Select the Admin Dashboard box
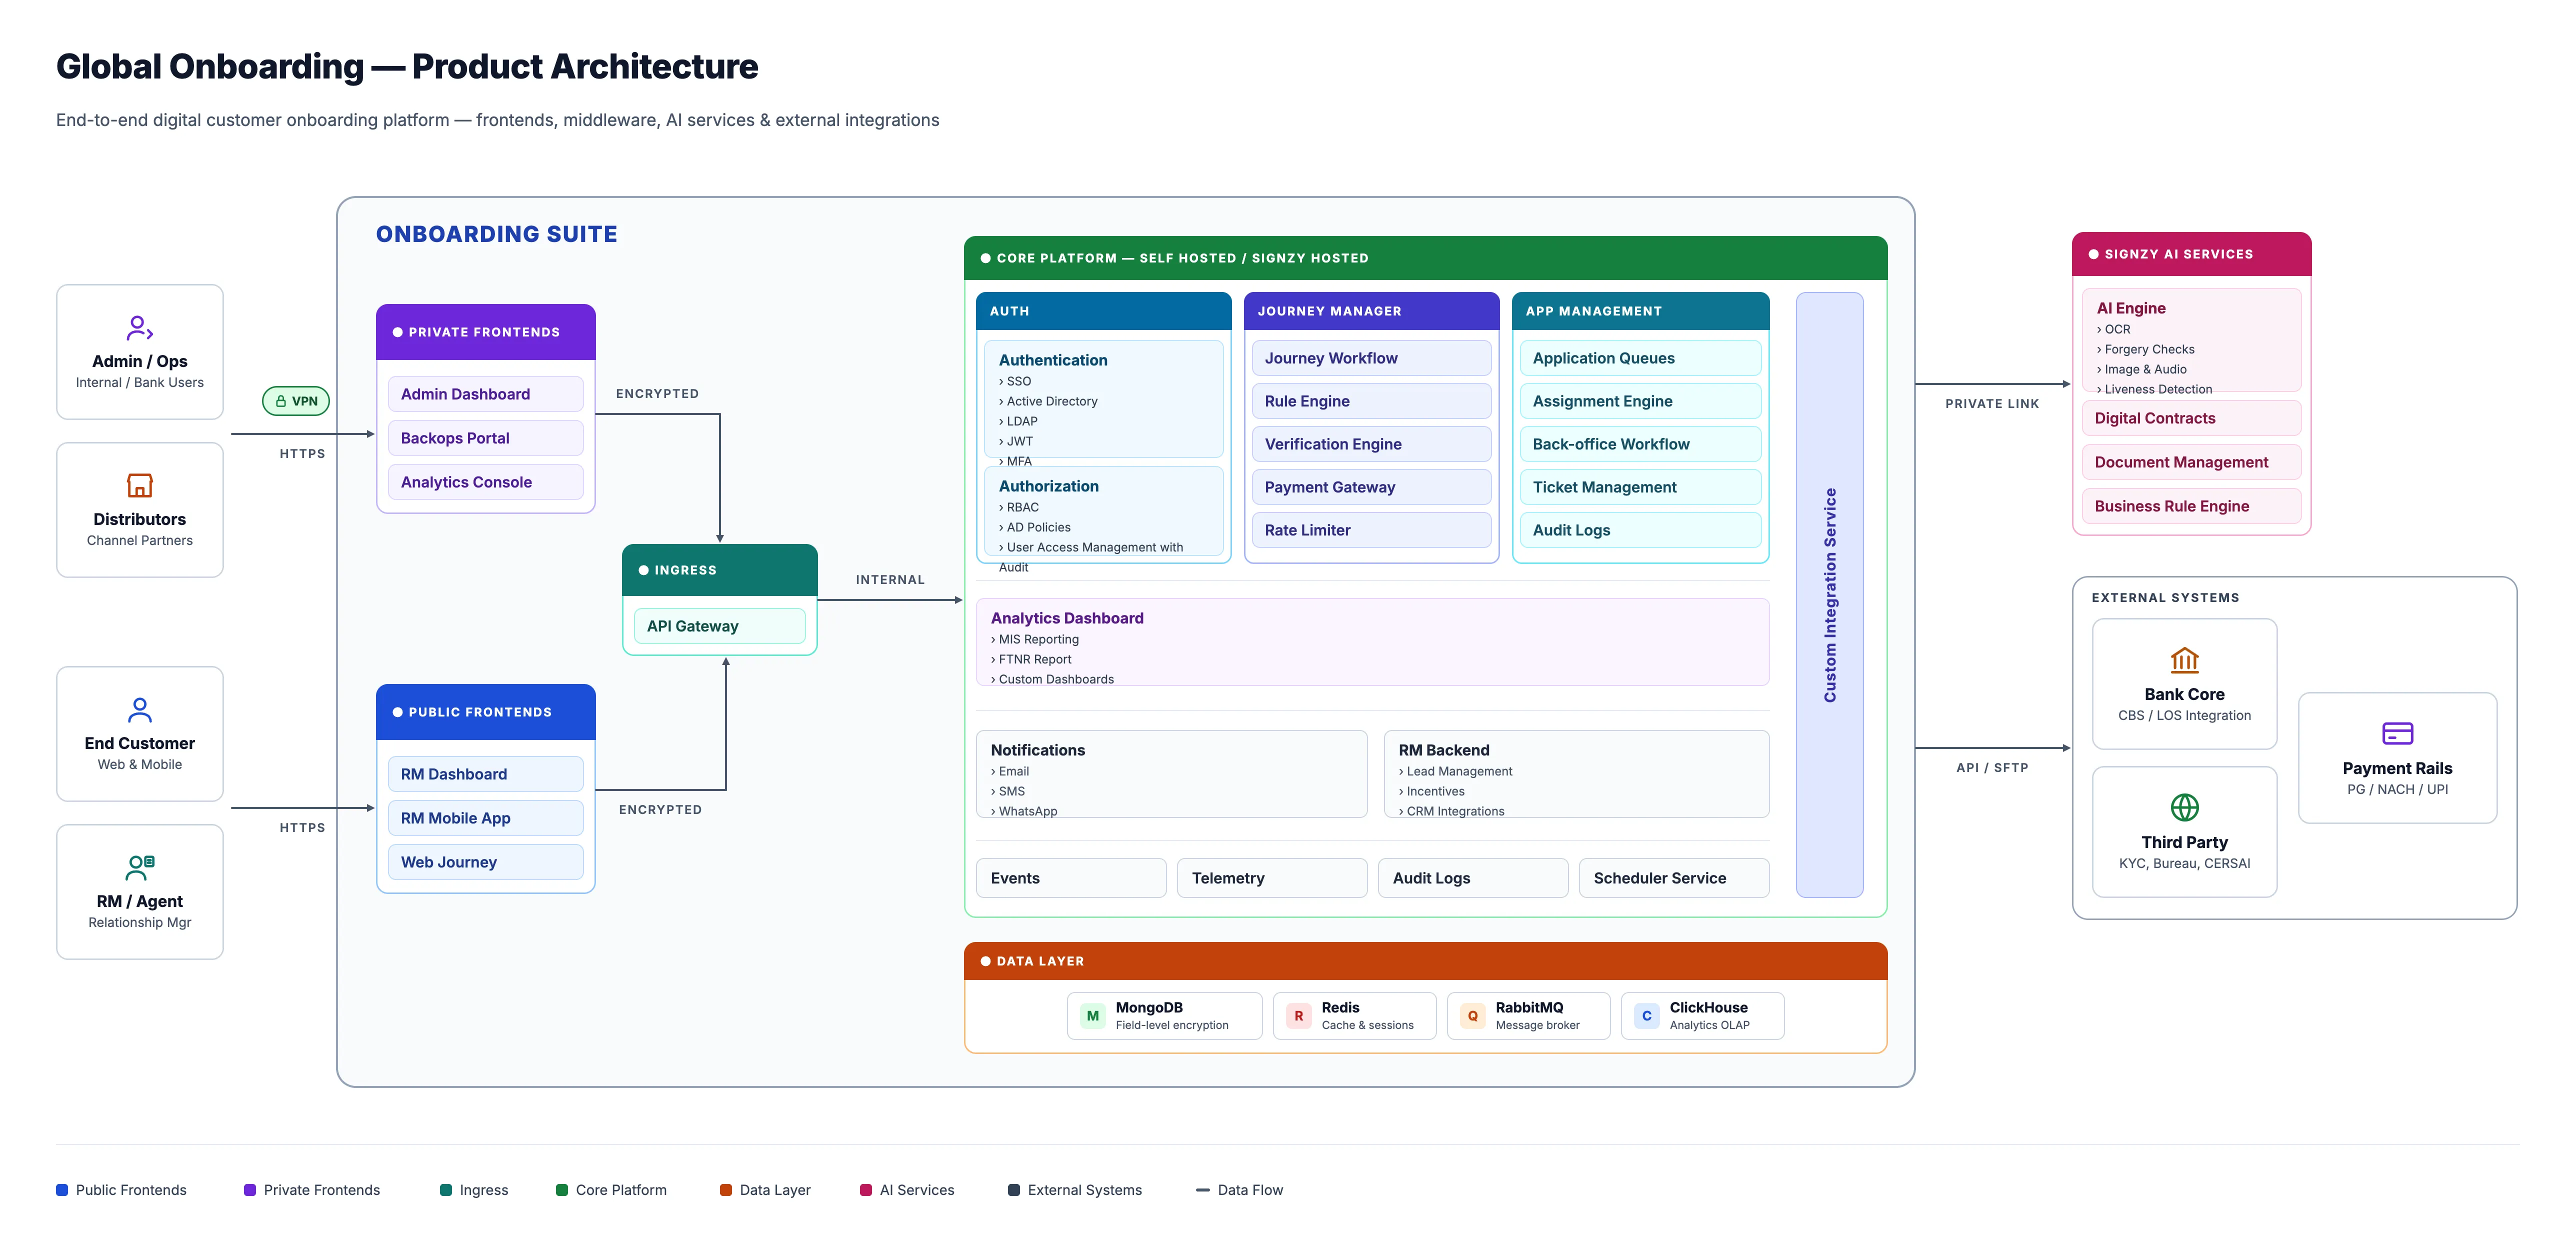 point(485,394)
